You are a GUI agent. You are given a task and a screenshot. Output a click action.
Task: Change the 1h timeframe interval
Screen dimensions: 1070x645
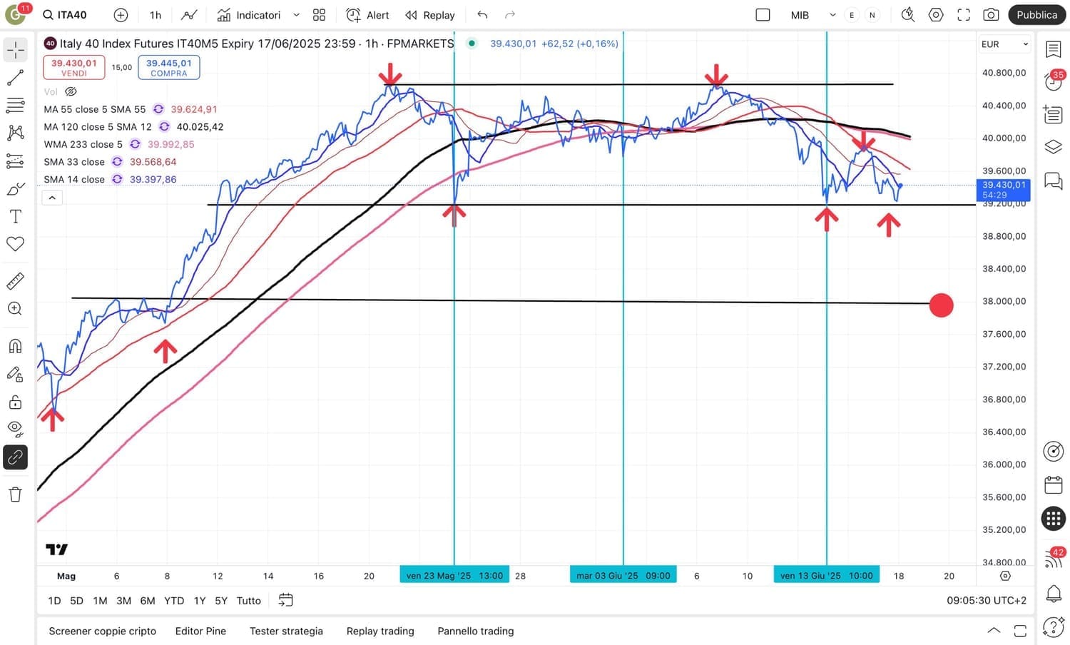156,15
